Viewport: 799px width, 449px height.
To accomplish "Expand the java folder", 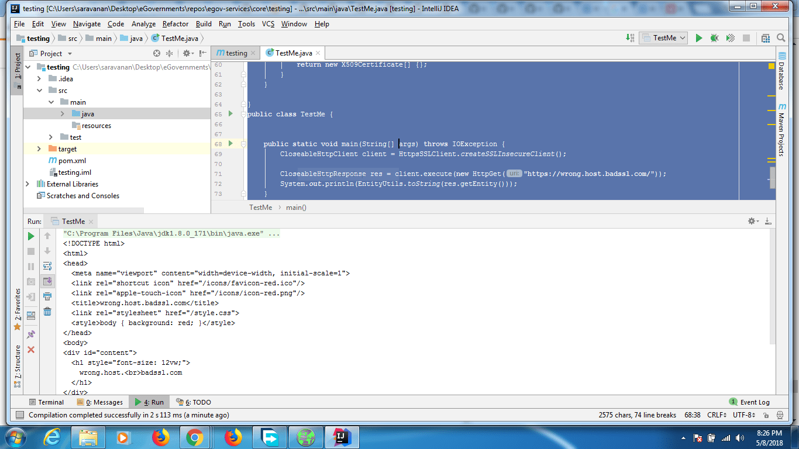I will click(63, 114).
